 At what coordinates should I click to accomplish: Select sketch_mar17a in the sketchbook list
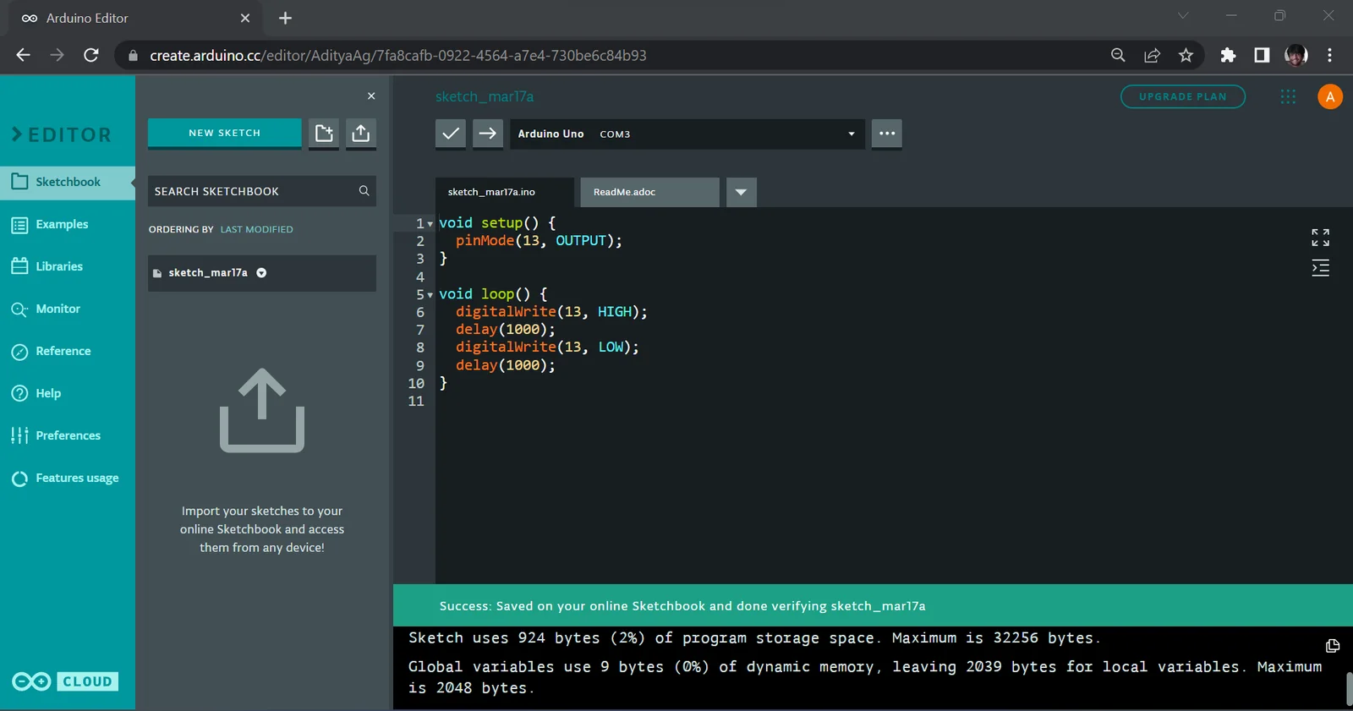pyautogui.click(x=262, y=273)
